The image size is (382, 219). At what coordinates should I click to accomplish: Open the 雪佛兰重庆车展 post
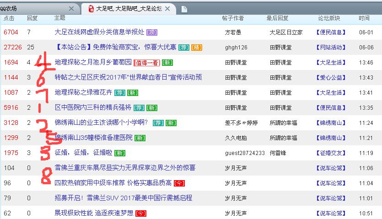(x=125, y=168)
